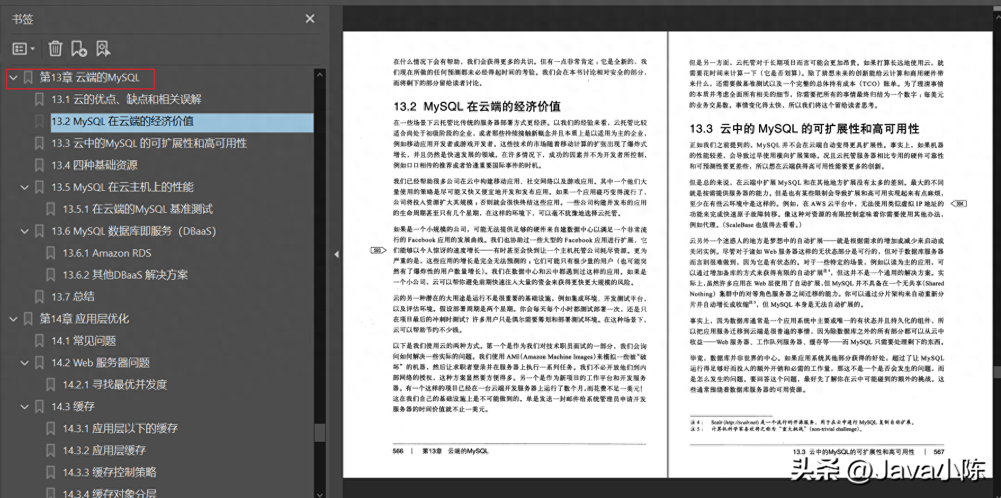Go to 14.3.1 应用层以下的缓存
This screenshot has width=1001, height=498.
click(x=120, y=429)
